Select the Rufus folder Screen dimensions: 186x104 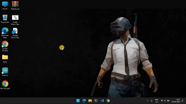pos(5,59)
